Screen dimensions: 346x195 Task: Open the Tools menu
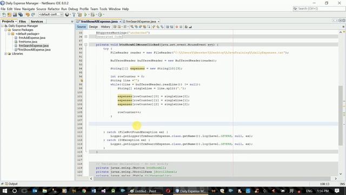pos(103,9)
